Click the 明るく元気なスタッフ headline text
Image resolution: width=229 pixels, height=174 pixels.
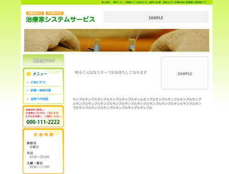click(x=111, y=72)
